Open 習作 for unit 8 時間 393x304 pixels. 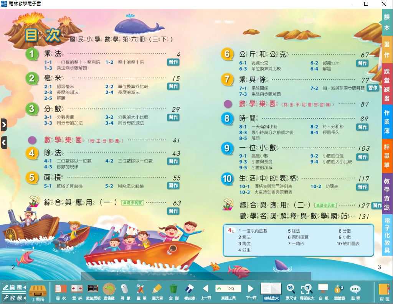pyautogui.click(x=362, y=127)
